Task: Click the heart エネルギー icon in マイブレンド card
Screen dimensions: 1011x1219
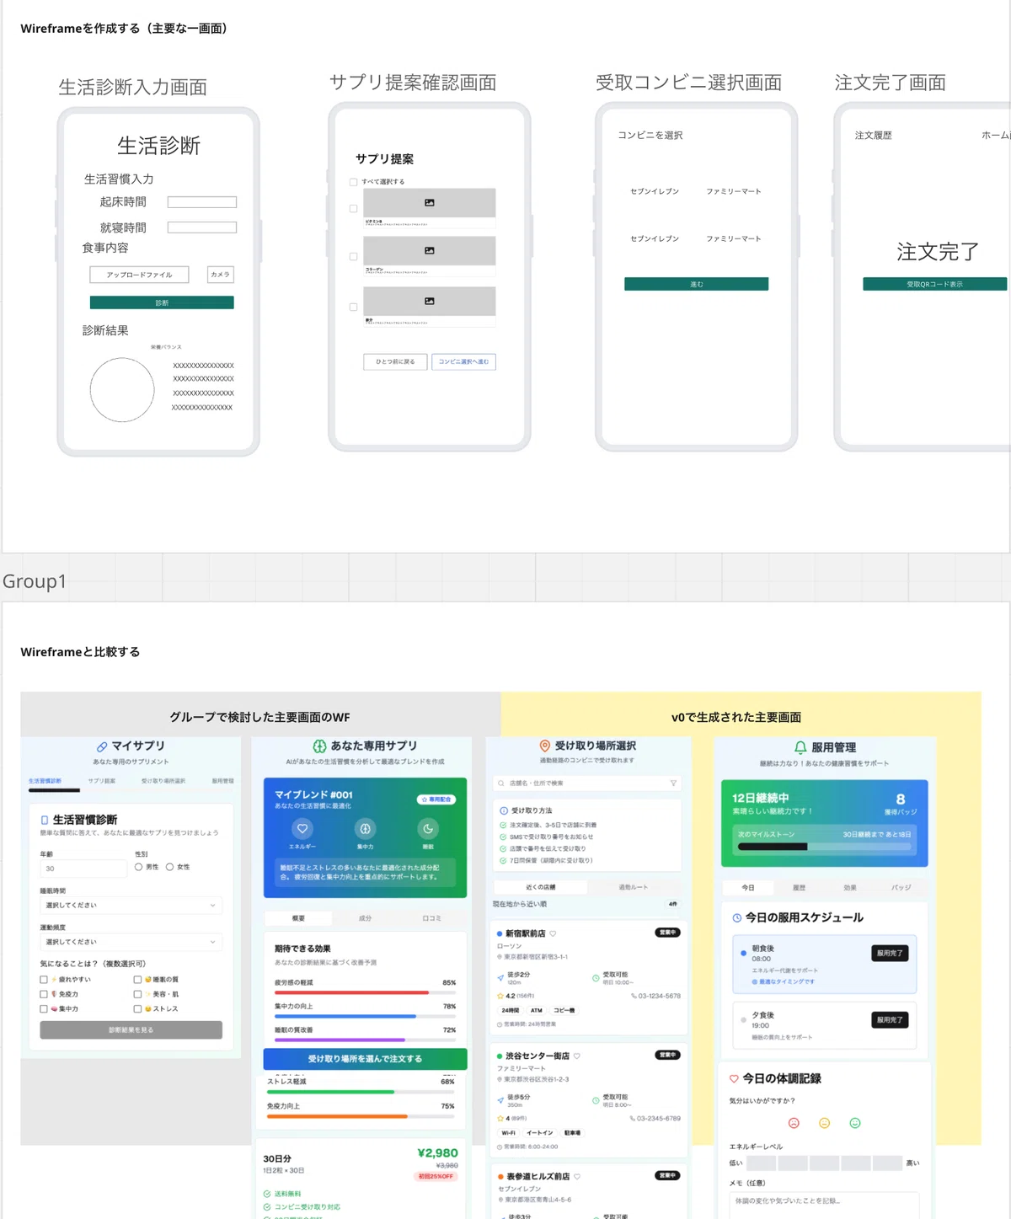Action: (x=302, y=828)
